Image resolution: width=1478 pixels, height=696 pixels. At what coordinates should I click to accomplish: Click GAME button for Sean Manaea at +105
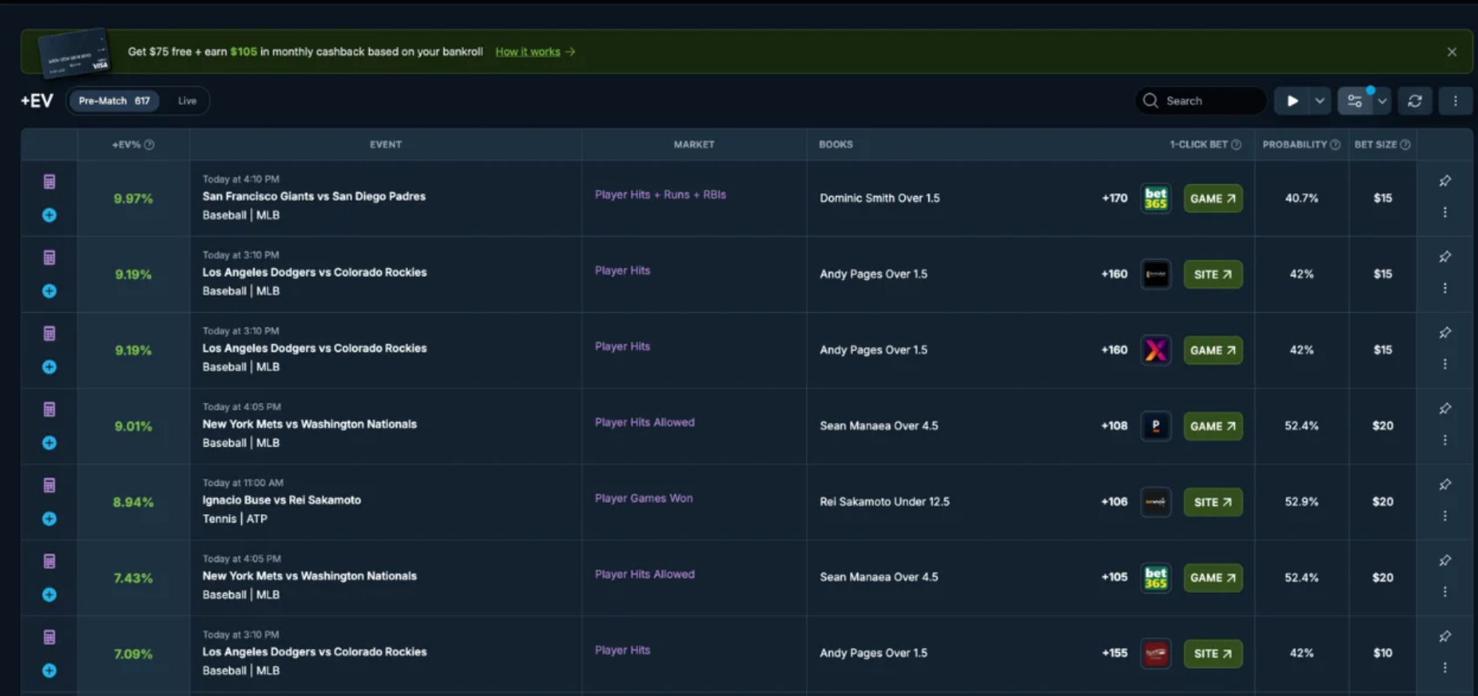coord(1213,578)
